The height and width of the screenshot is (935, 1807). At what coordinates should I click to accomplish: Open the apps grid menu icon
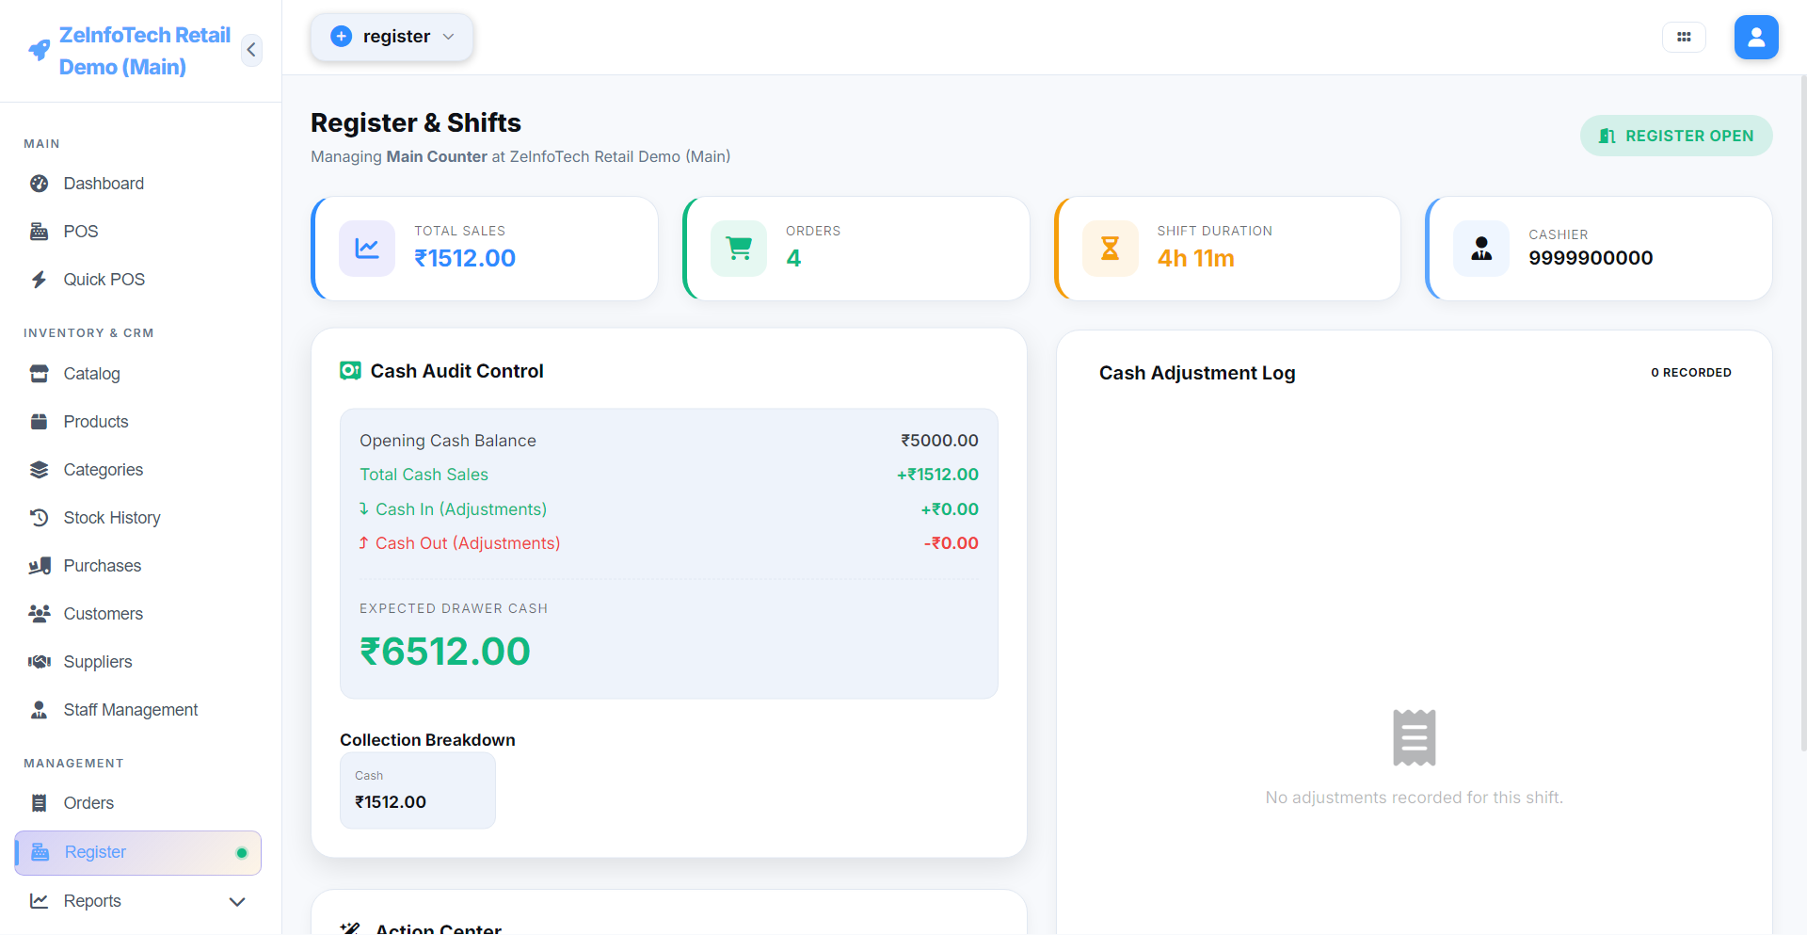[1684, 38]
